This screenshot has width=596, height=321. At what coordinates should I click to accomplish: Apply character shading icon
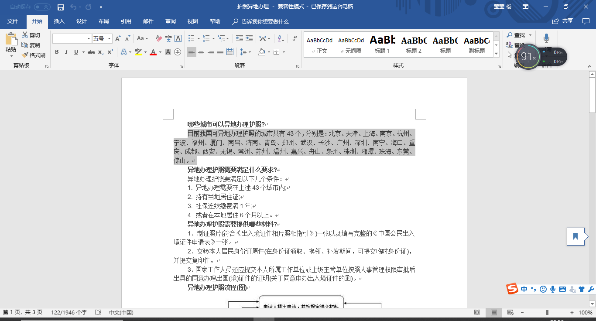[168, 52]
